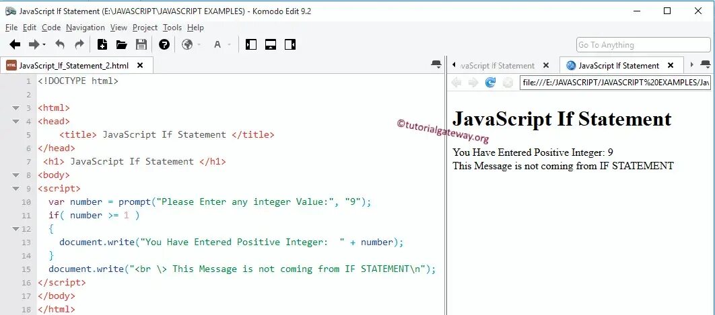
Task: Collapse the head tag fold on line 4
Action: [x=16, y=122]
